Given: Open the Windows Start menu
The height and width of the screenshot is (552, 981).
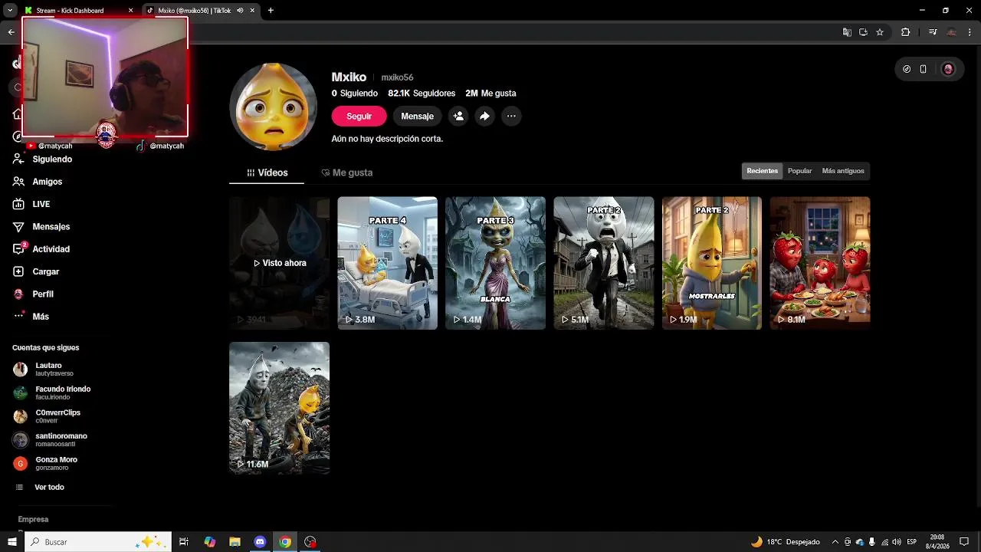Looking at the screenshot, I should [x=11, y=542].
